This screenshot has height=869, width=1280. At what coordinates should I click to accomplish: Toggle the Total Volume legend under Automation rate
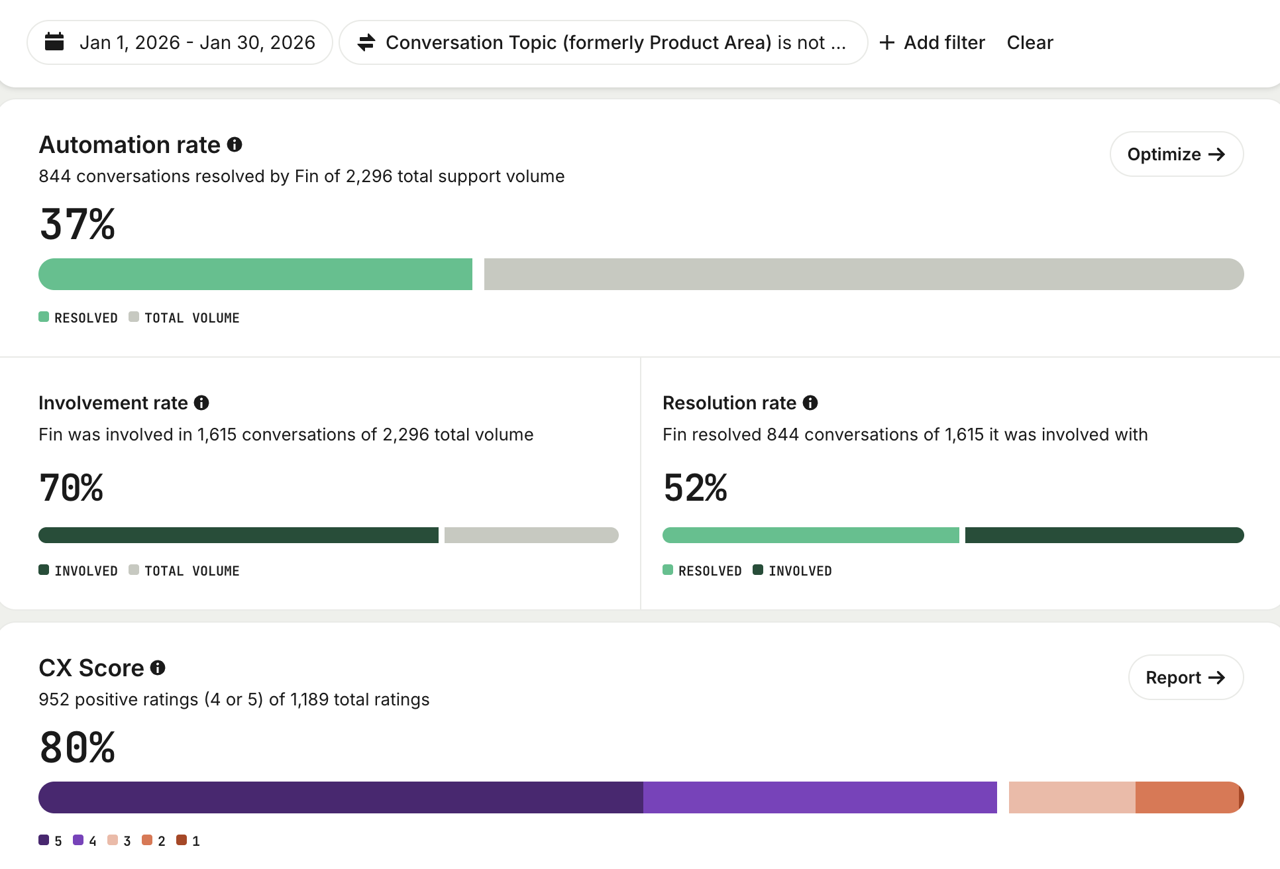(x=191, y=318)
